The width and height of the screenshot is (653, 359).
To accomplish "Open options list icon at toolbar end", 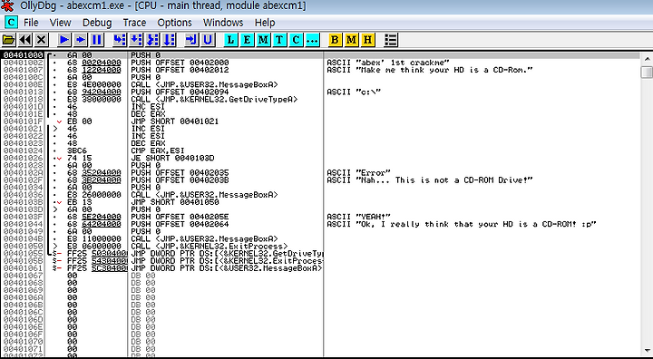I will 391,40.
